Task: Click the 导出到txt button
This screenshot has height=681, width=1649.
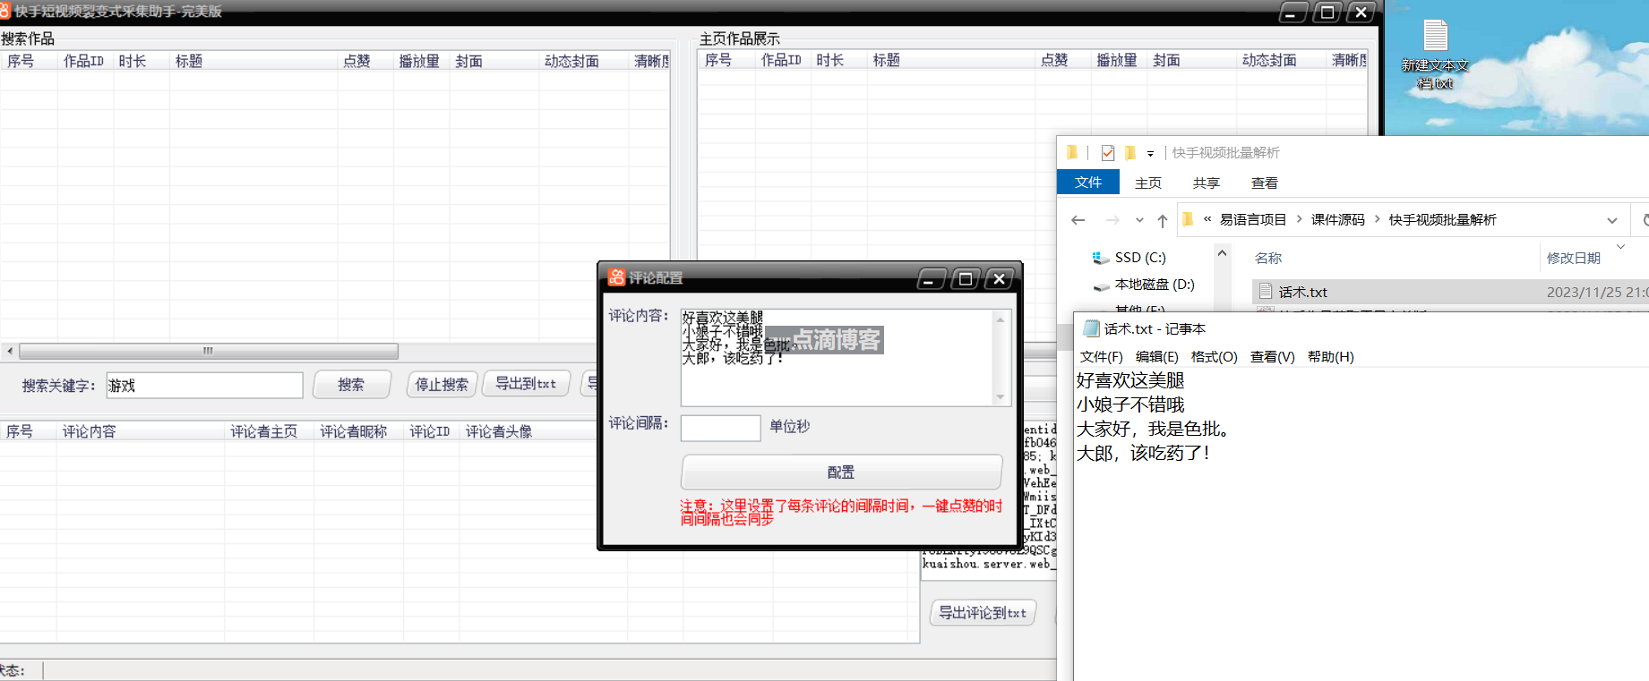Action: point(526,384)
